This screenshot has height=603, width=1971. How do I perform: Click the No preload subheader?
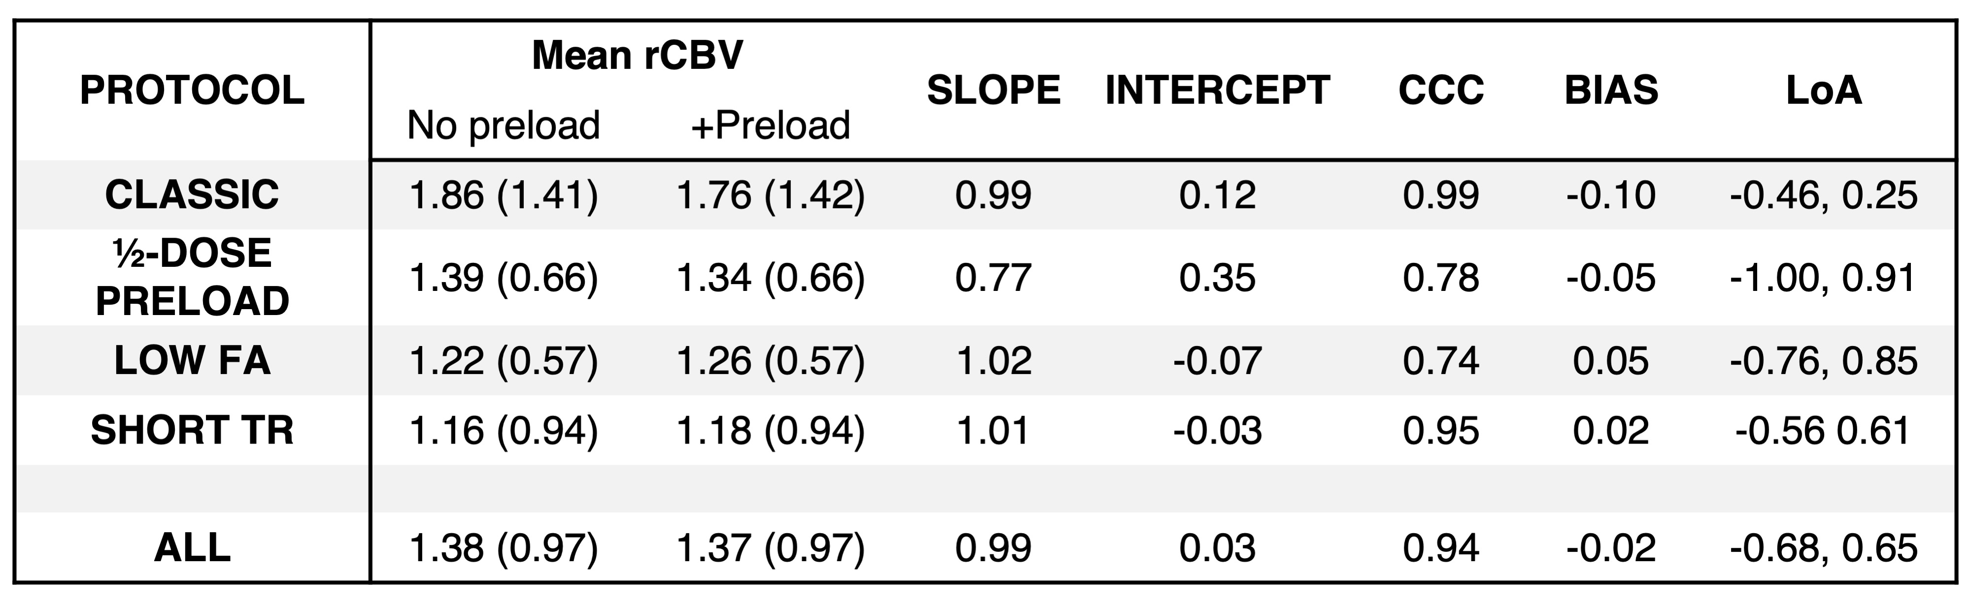[x=504, y=126]
